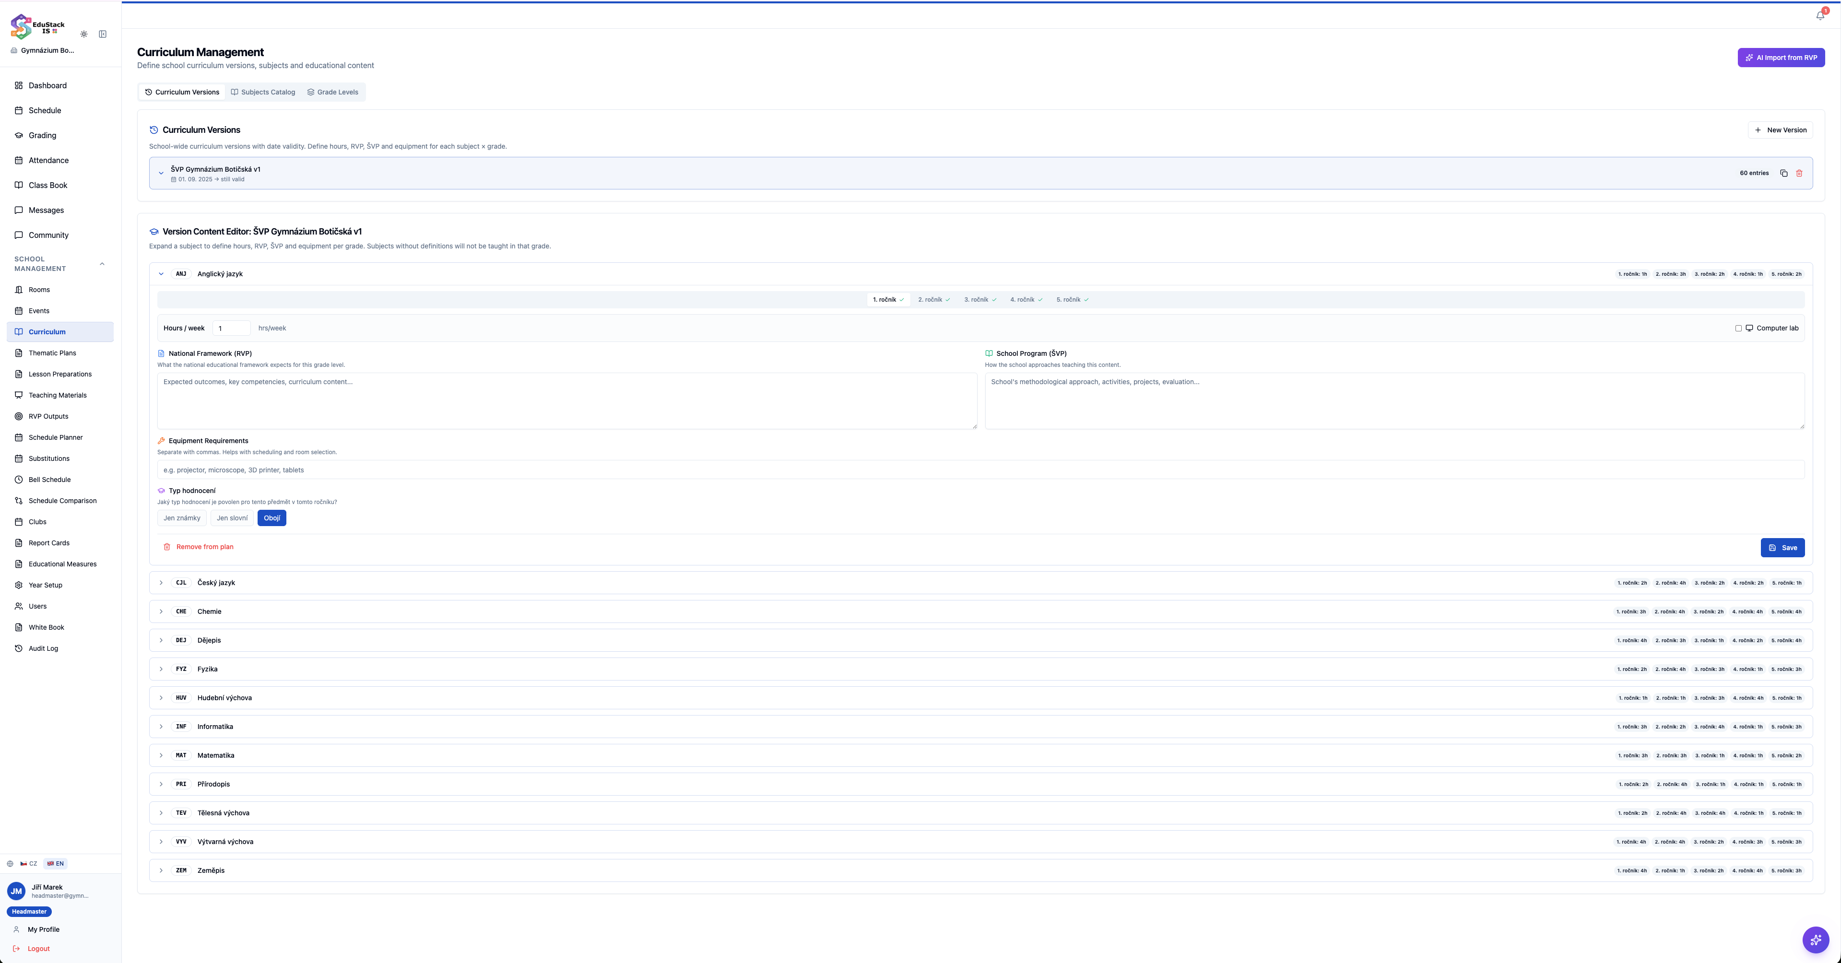The image size is (1841, 963).
Task: Open Events in school management
Action: click(60, 311)
